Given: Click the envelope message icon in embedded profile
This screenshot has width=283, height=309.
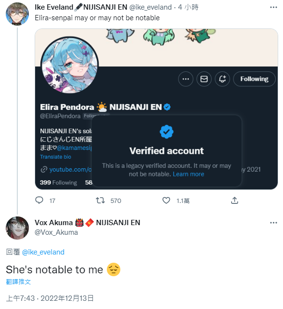Looking at the screenshot, I should (204, 79).
